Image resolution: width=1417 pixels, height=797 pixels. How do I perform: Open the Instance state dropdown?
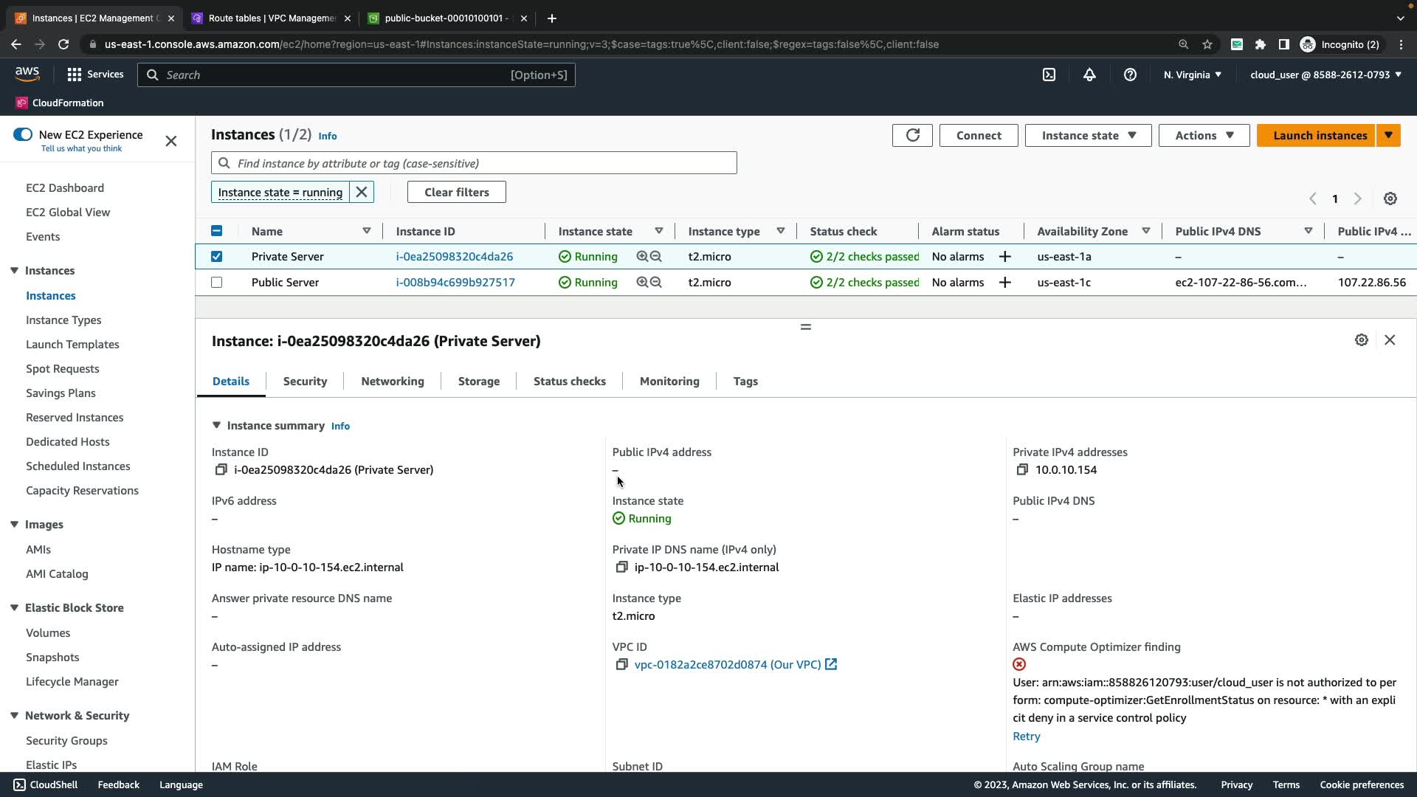coord(1088,135)
